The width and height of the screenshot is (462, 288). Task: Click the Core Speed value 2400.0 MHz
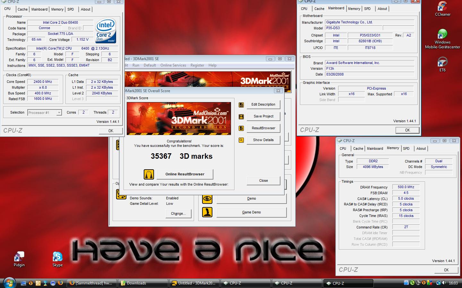(x=43, y=82)
